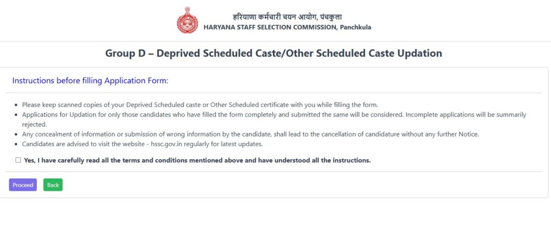Click the Hindi commission name in header

tap(287, 17)
